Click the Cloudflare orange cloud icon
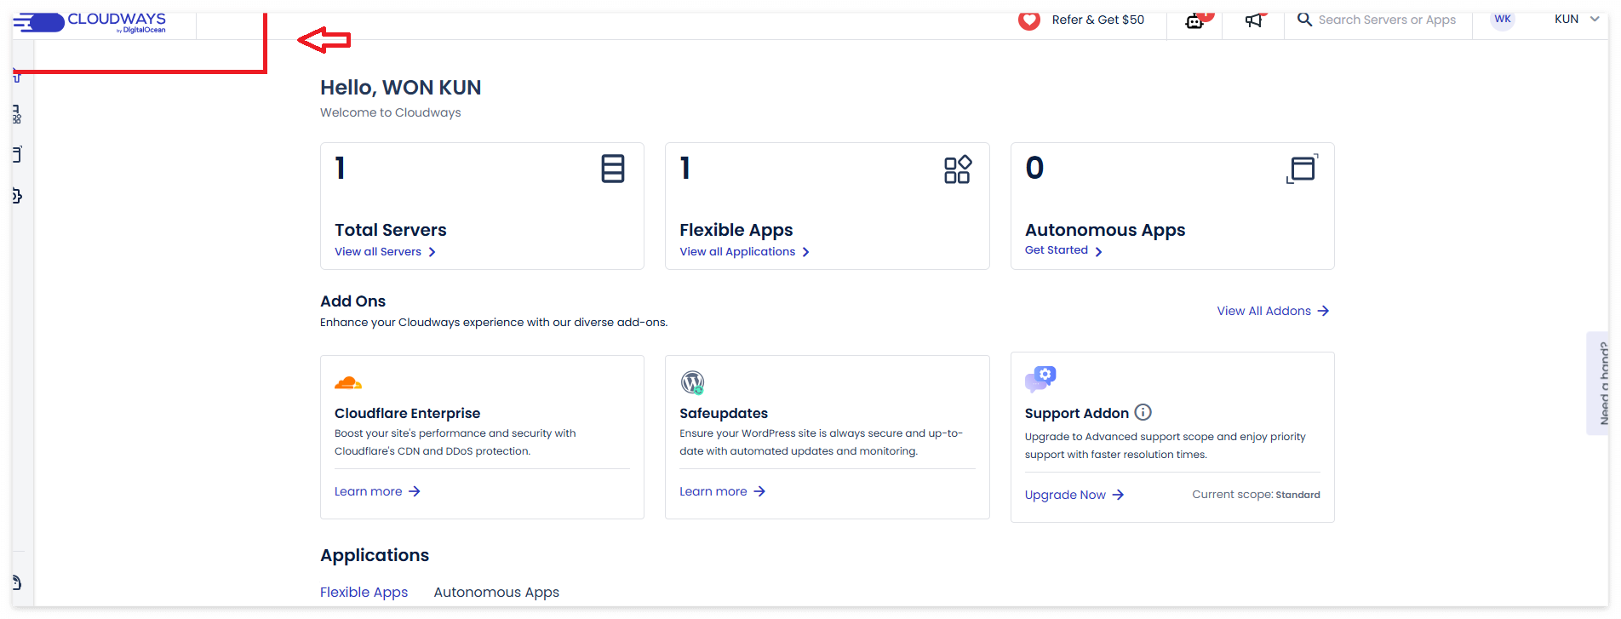The width and height of the screenshot is (1621, 619). (348, 383)
